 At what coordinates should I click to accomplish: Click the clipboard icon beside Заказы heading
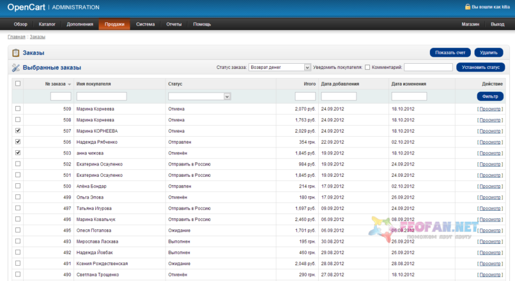pyautogui.click(x=15, y=53)
